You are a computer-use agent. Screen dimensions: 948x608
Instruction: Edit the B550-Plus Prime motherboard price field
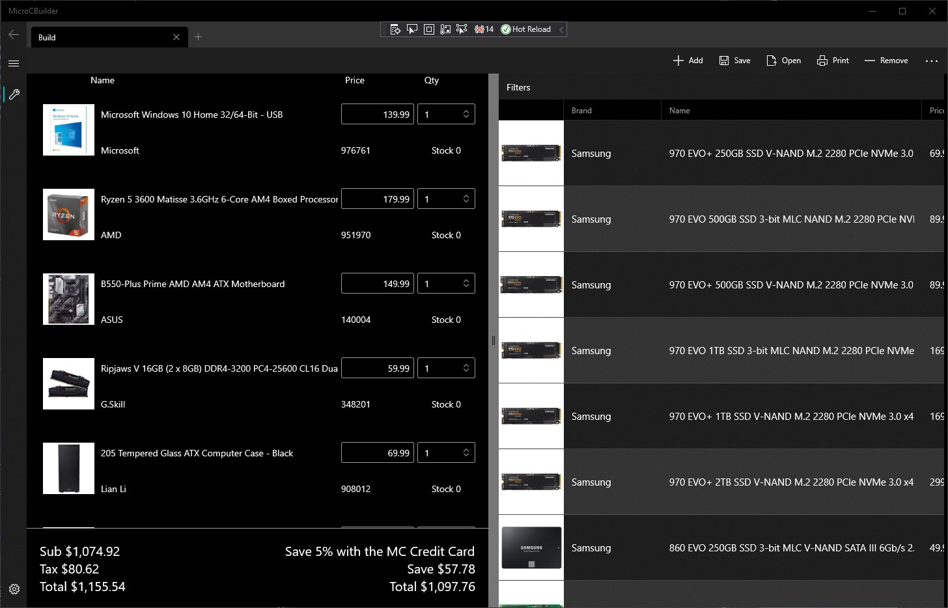[x=378, y=283]
